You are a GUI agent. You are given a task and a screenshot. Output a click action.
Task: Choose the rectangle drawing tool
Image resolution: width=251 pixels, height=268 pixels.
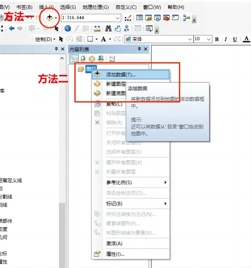(x=90, y=39)
